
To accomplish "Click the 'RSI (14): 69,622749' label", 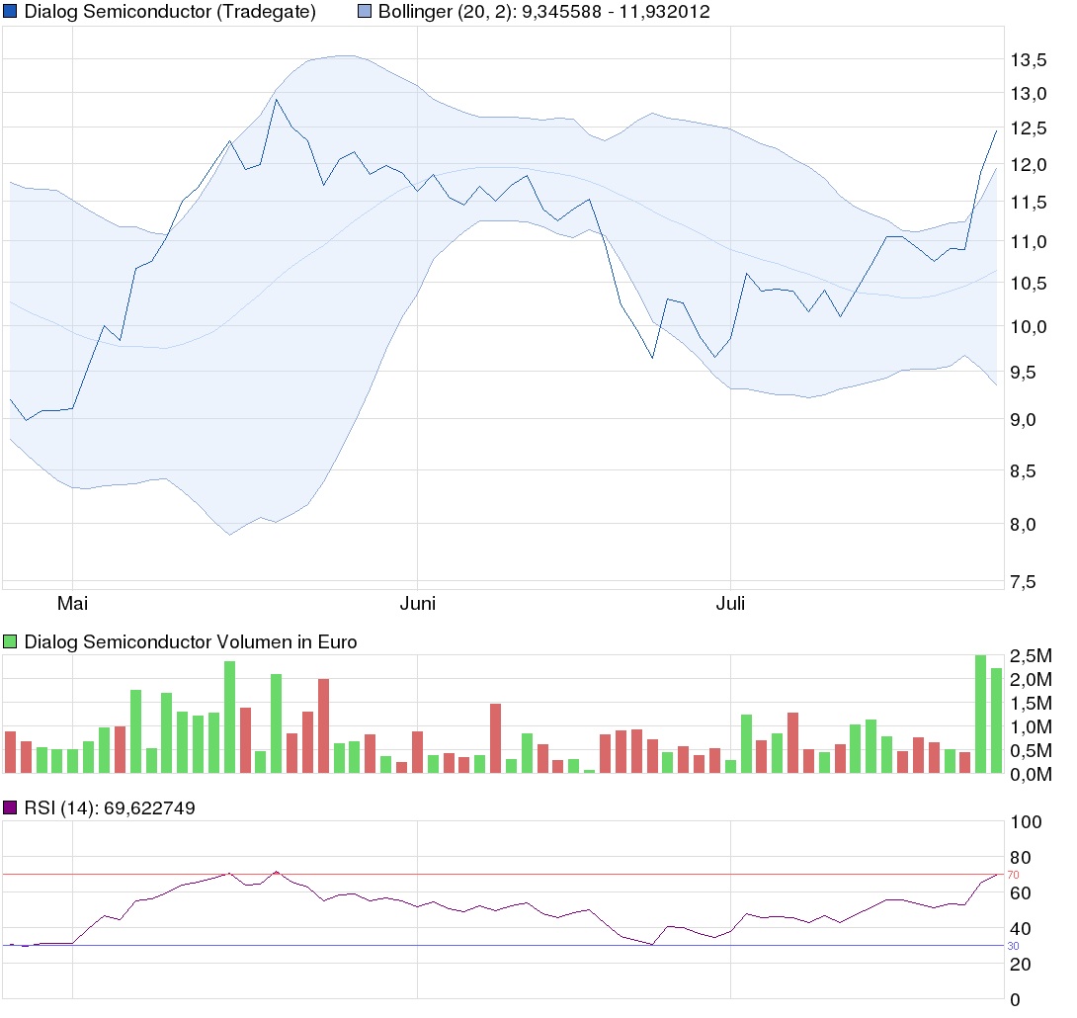I will pos(110,807).
